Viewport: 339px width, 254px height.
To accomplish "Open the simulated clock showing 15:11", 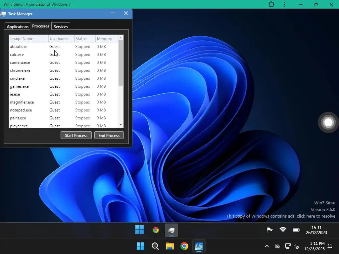I will [x=316, y=230].
